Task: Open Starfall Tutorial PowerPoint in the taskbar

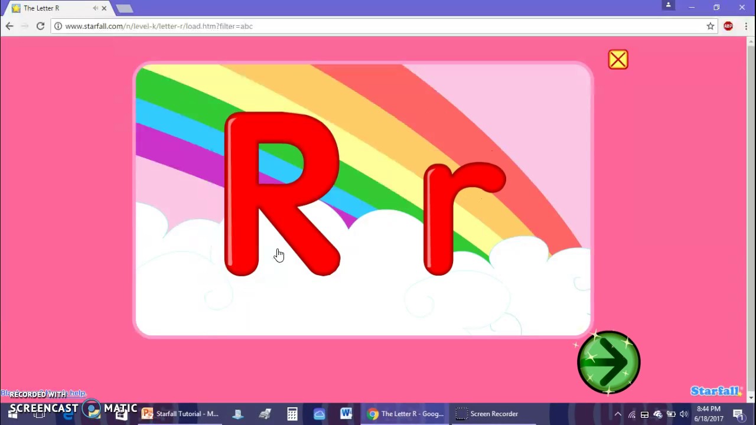Action: [180, 414]
